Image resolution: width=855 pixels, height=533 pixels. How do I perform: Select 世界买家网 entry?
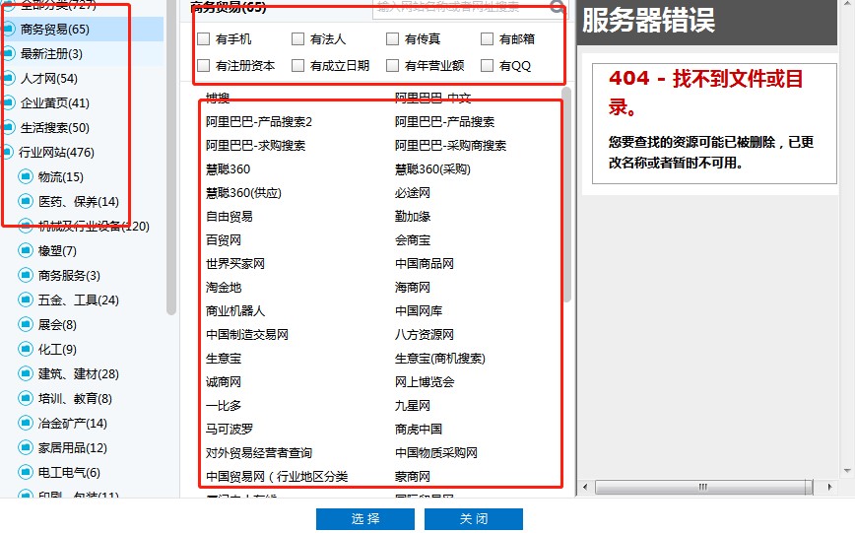pyautogui.click(x=235, y=263)
